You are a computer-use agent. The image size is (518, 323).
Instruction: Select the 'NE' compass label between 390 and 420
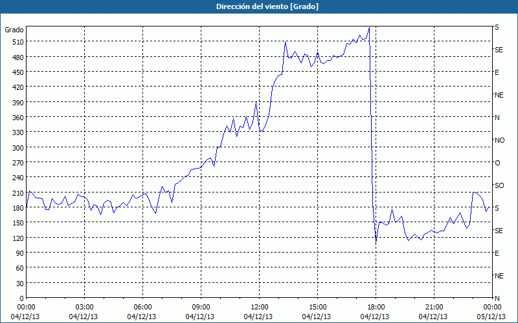499,95
